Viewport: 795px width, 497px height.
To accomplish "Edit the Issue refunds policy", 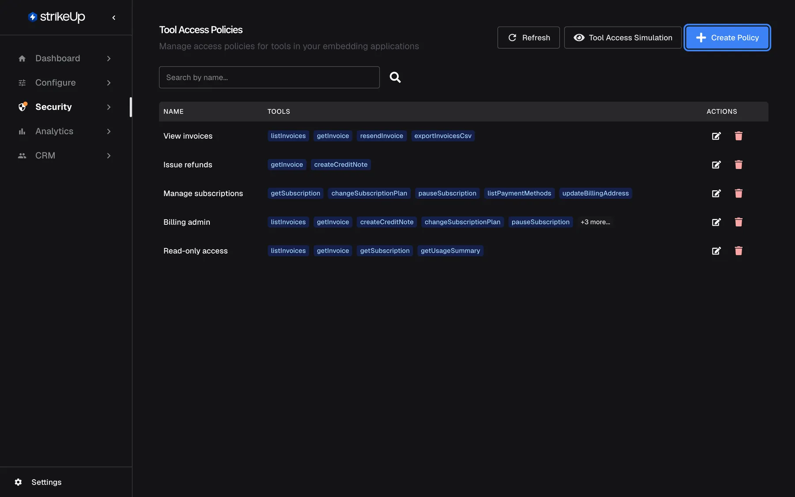I will (x=716, y=165).
